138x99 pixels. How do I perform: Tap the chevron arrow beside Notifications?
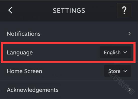[x=129, y=34]
